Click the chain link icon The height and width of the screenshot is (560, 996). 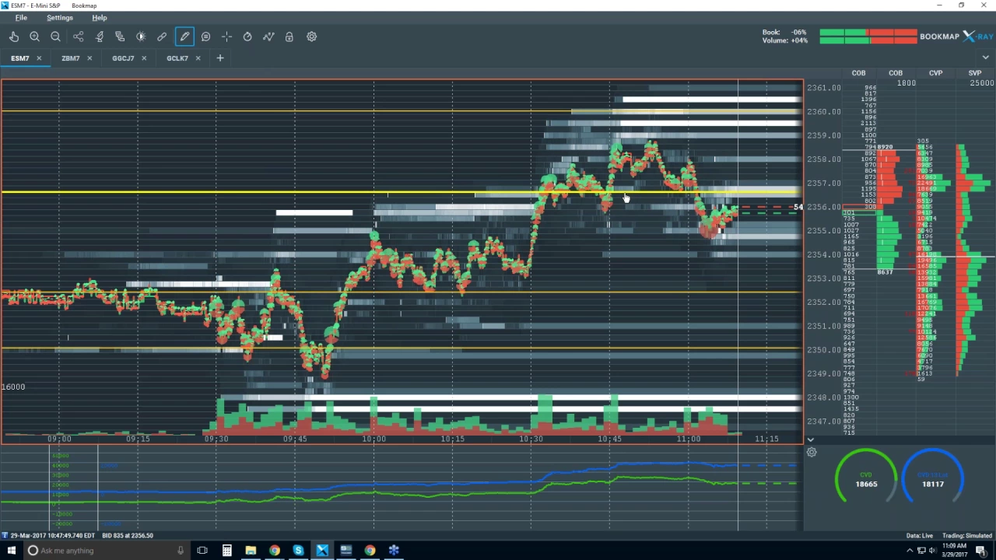pos(162,37)
